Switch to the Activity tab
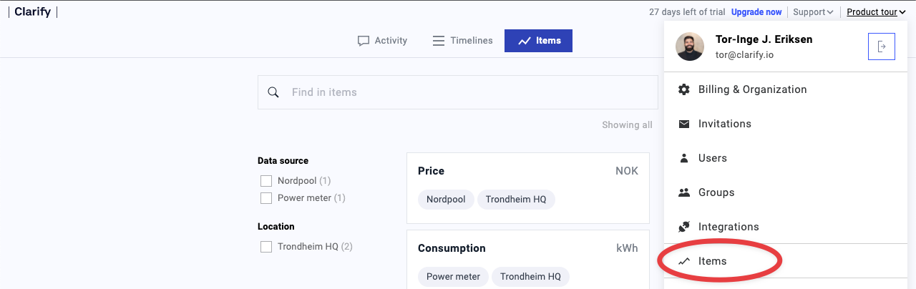This screenshot has width=916, height=289. pyautogui.click(x=382, y=41)
